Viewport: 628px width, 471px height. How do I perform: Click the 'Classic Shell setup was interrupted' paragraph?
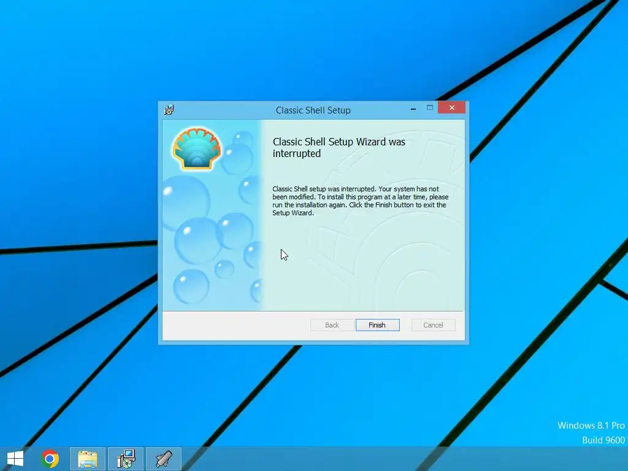click(x=361, y=201)
